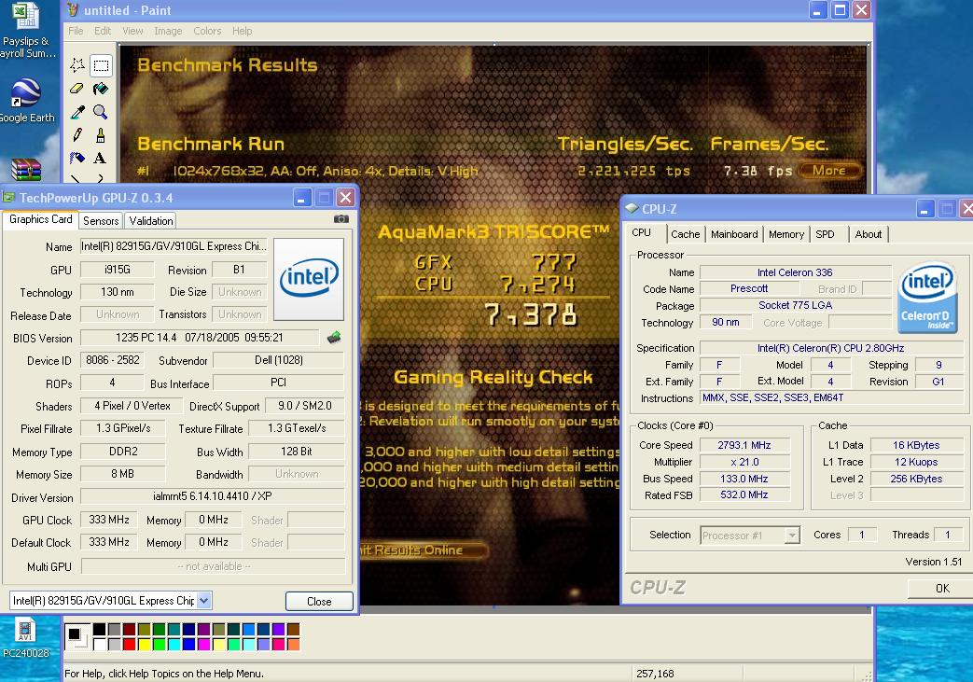Click the OK button in CPU-Z
This screenshot has height=682, width=973.
[942, 589]
